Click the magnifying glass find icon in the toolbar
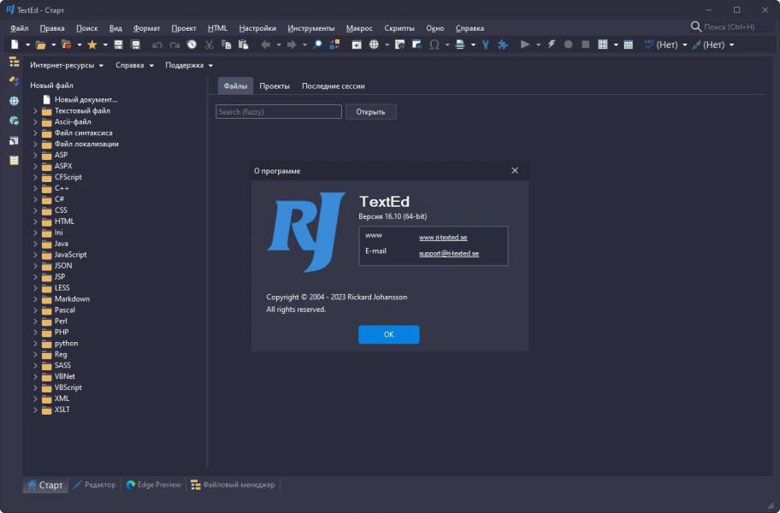 click(x=317, y=44)
